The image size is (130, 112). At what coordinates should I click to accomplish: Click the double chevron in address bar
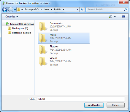22,9
